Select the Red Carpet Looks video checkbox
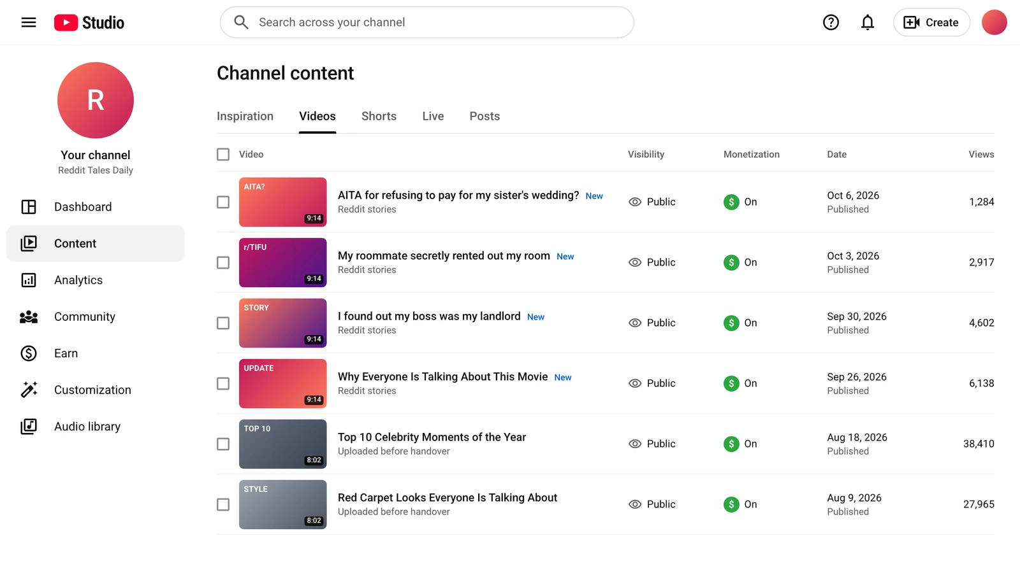This screenshot has width=1020, height=573. (x=223, y=504)
